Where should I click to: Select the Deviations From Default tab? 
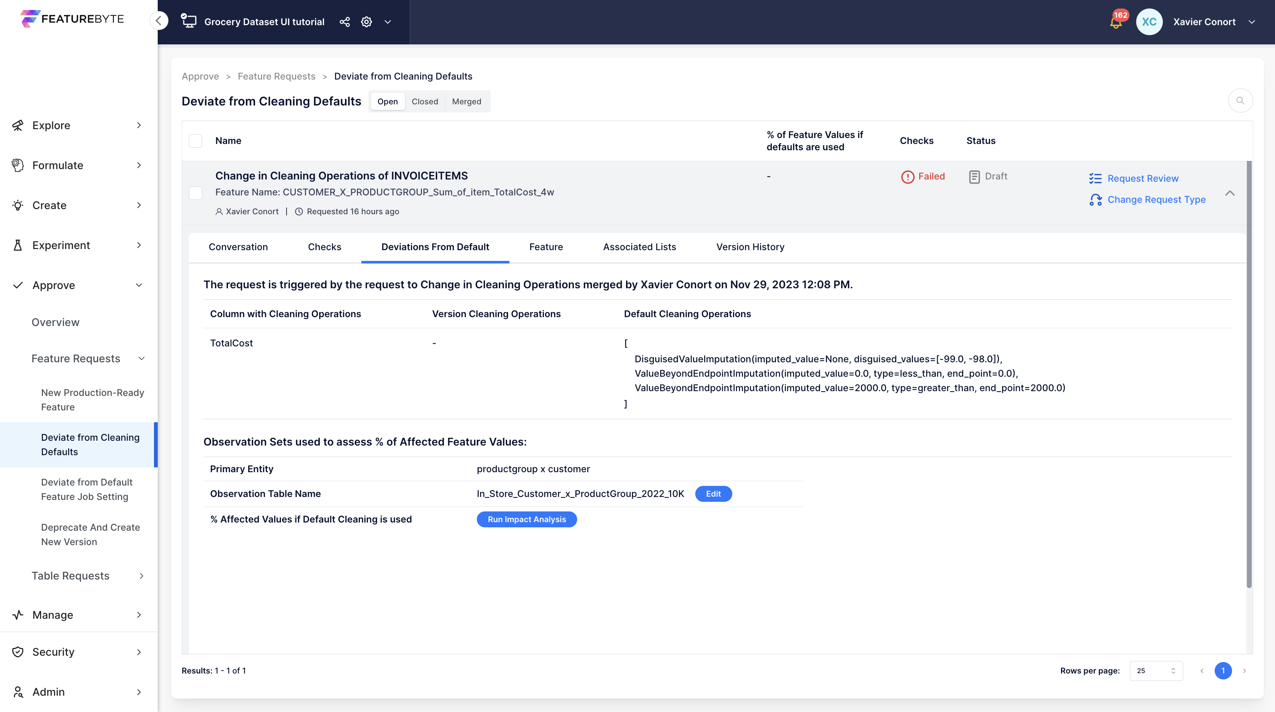point(435,247)
